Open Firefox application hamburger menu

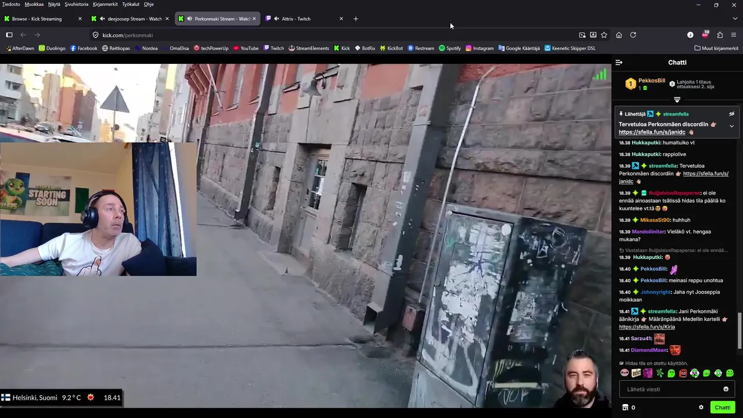734,35
